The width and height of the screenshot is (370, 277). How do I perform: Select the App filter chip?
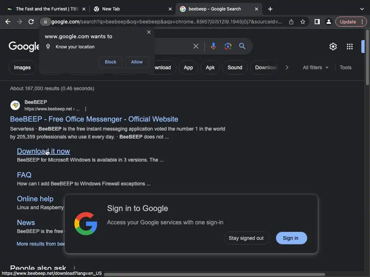(x=188, y=67)
